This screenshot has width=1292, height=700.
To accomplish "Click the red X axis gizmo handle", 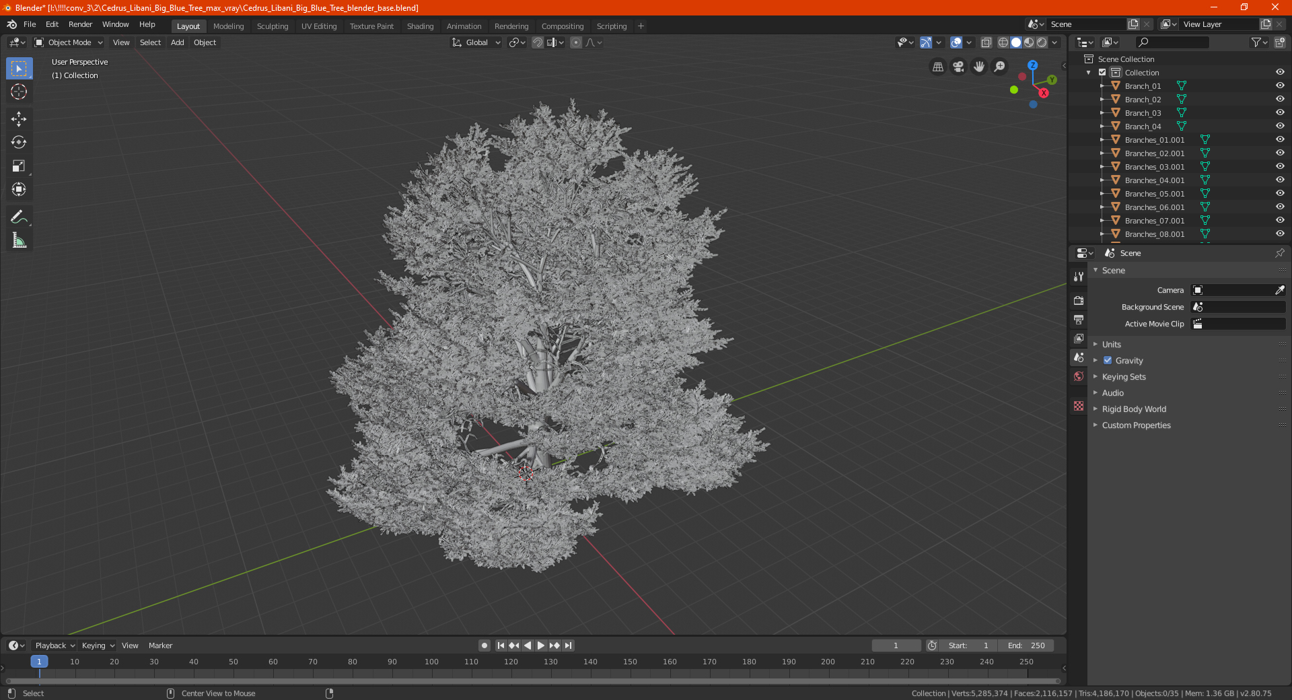I will click(x=1044, y=93).
